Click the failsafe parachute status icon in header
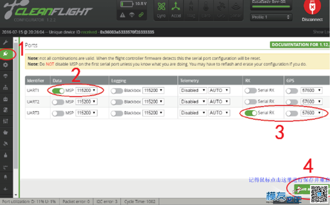This screenshot has width=330, height=205. (x=132, y=15)
